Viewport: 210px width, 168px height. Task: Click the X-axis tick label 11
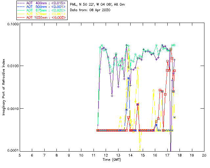click(x=94, y=155)
